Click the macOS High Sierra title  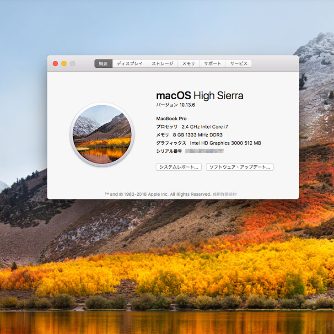pos(199,96)
